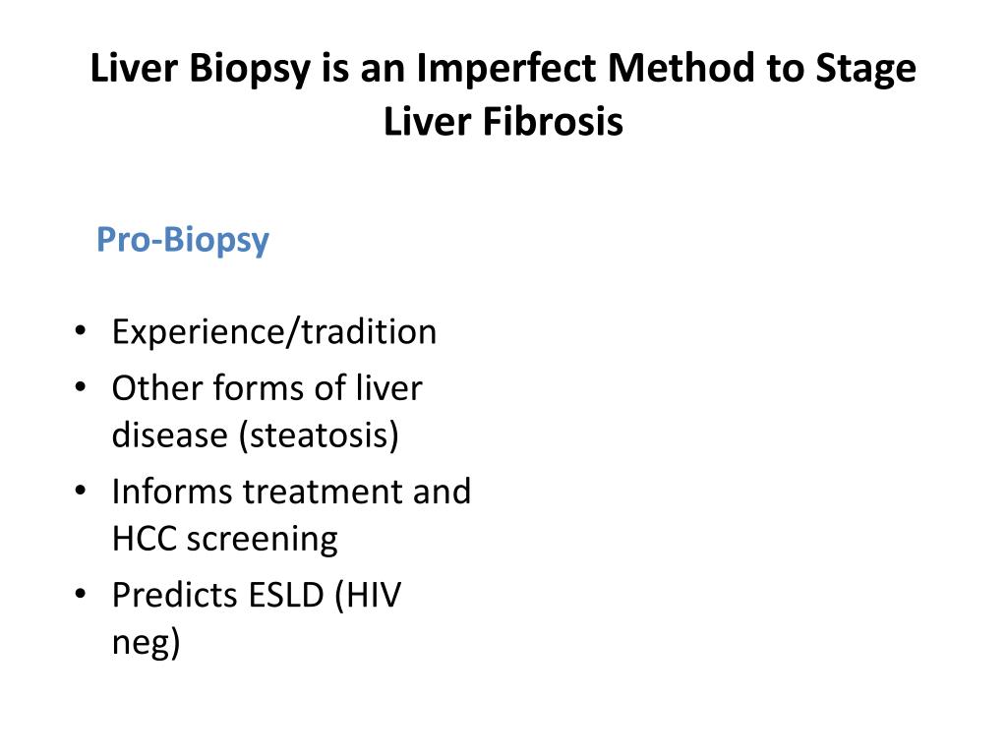
Task: Select the "Informs treatment and" line
Action: tap(291, 492)
